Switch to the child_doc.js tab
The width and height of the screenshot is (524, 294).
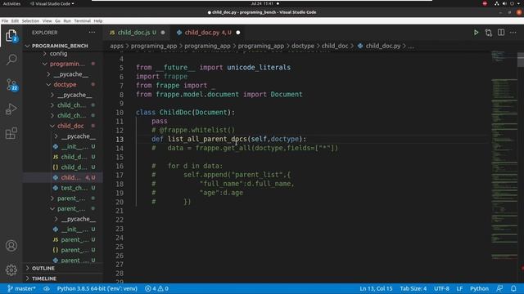137,33
